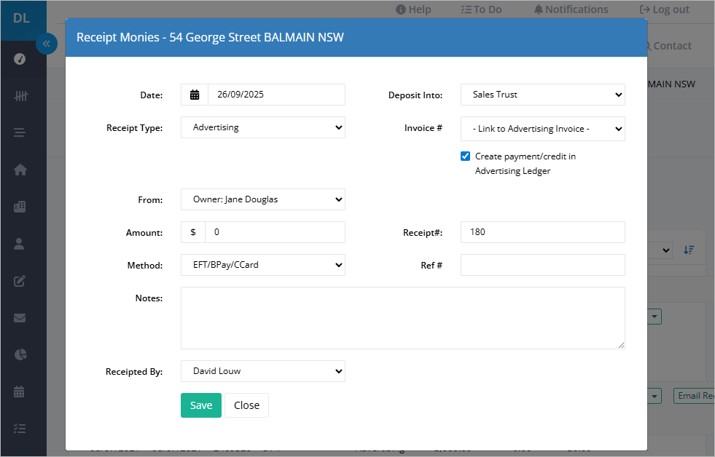
Task: Open the buildings icon in sidebar
Action: [20, 207]
